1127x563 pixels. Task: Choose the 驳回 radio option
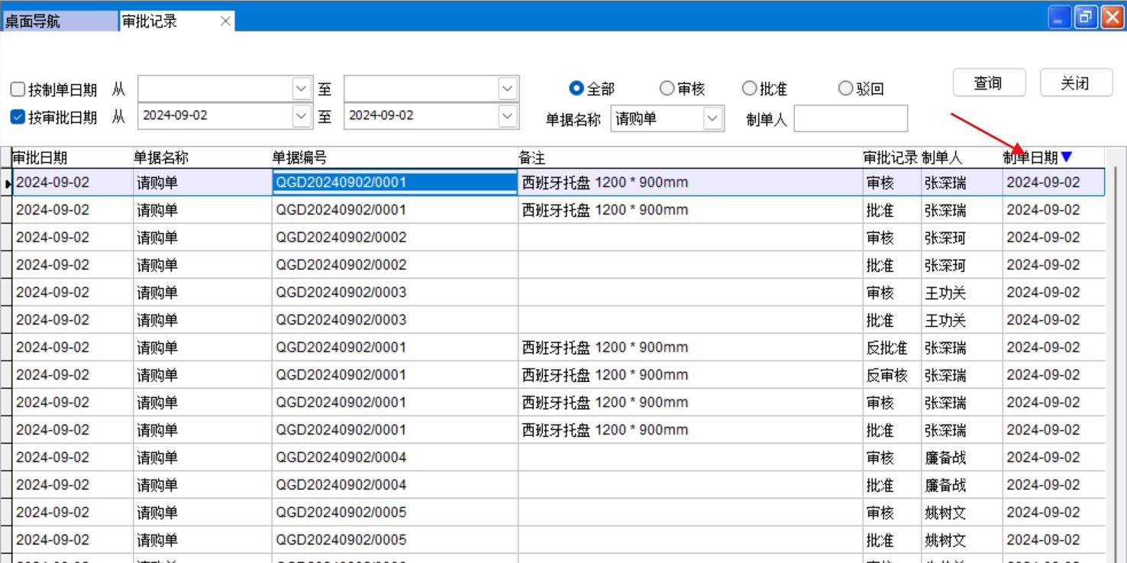845,89
